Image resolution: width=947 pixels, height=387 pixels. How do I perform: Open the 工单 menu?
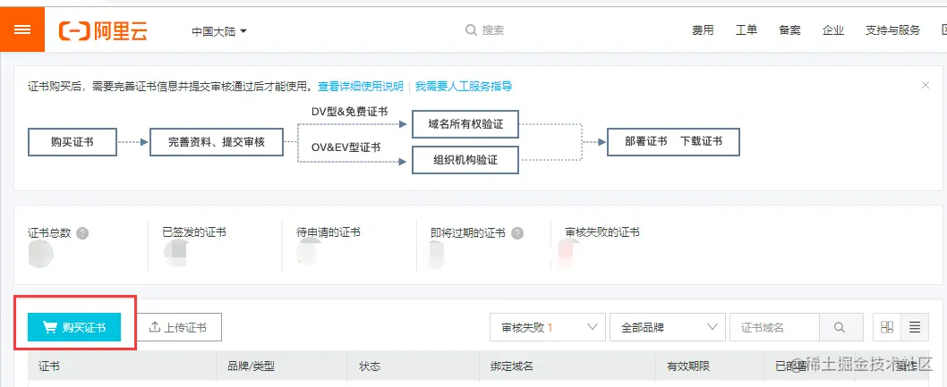point(747,30)
